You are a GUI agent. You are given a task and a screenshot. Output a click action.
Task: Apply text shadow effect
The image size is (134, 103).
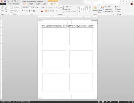pyautogui.click(x=29, y=11)
